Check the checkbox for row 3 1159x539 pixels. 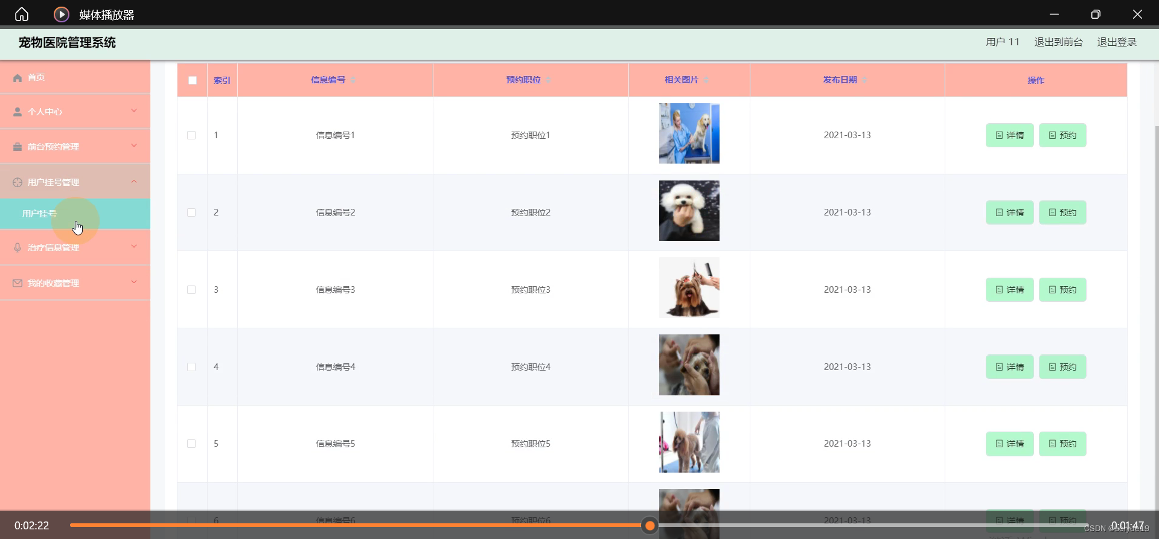(x=191, y=290)
